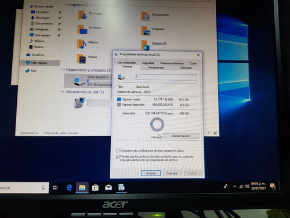Close the Propiedades de Disco local dialog
The width and height of the screenshot is (290, 218).
pyautogui.click(x=198, y=55)
